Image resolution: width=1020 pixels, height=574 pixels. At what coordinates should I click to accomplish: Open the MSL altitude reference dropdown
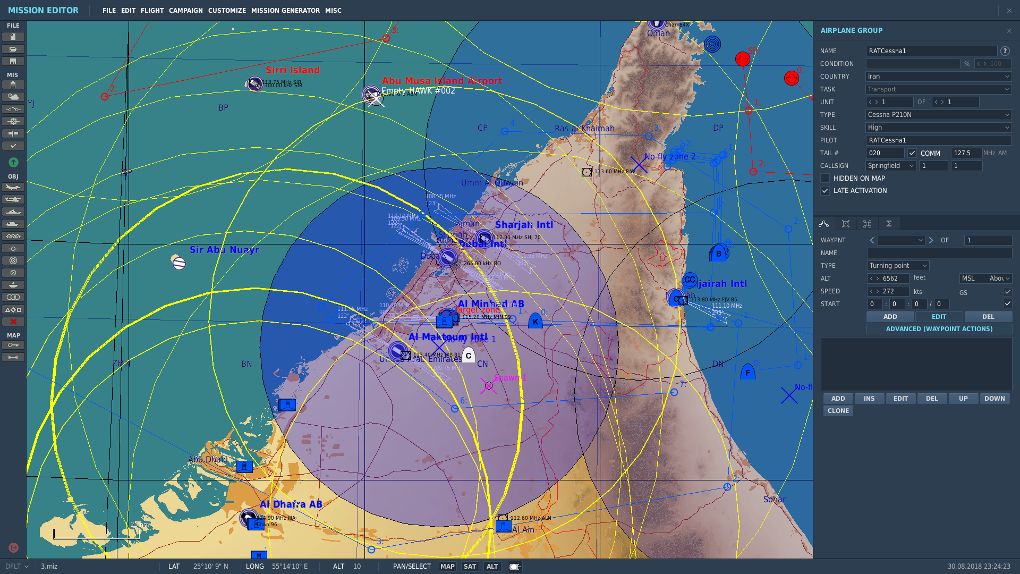click(985, 278)
